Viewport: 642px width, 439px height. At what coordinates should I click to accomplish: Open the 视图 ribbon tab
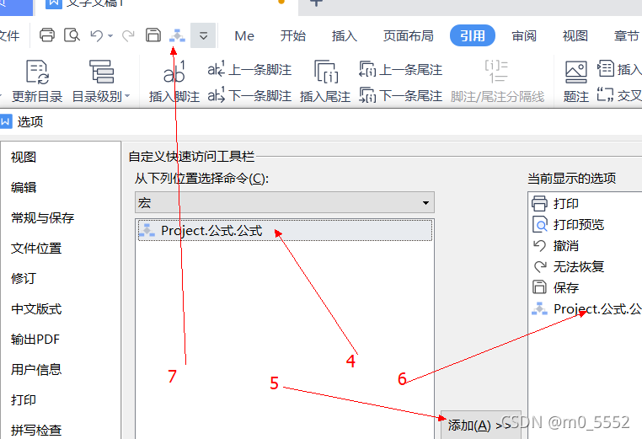click(575, 36)
